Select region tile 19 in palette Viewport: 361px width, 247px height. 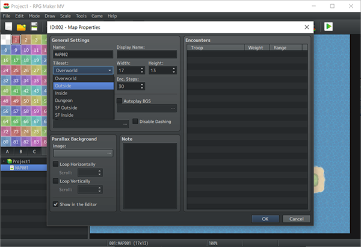coord(36,60)
